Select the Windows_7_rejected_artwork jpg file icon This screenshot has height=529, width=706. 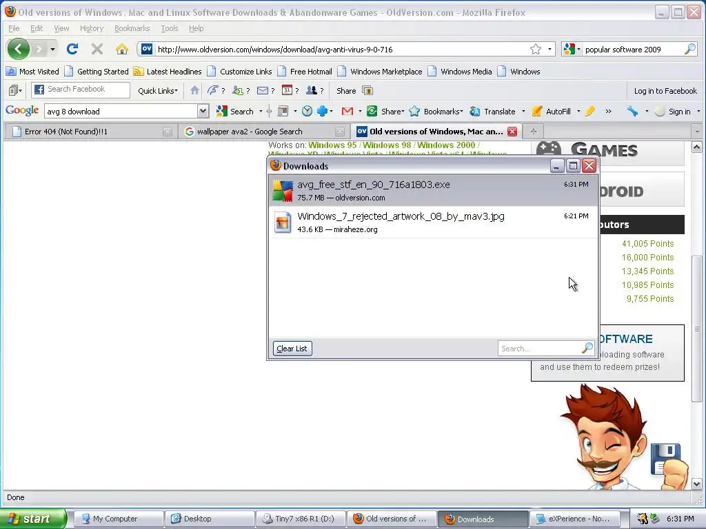283,222
